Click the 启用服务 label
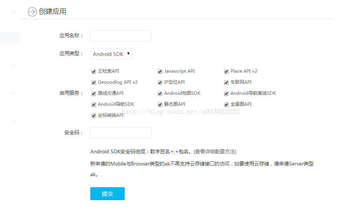354x215 pixels. (x=71, y=93)
